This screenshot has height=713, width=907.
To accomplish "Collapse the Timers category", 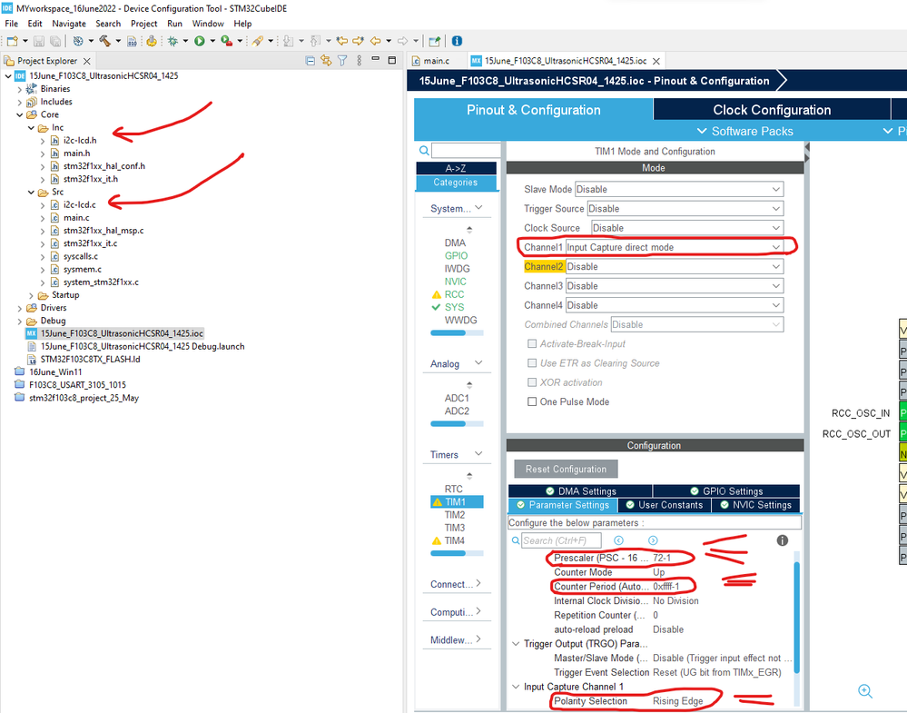I will 478,454.
